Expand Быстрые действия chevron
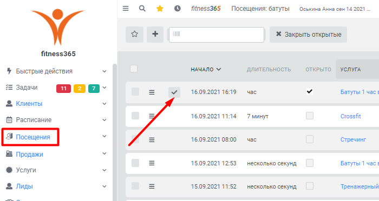The height and width of the screenshot is (201, 379). point(104,71)
